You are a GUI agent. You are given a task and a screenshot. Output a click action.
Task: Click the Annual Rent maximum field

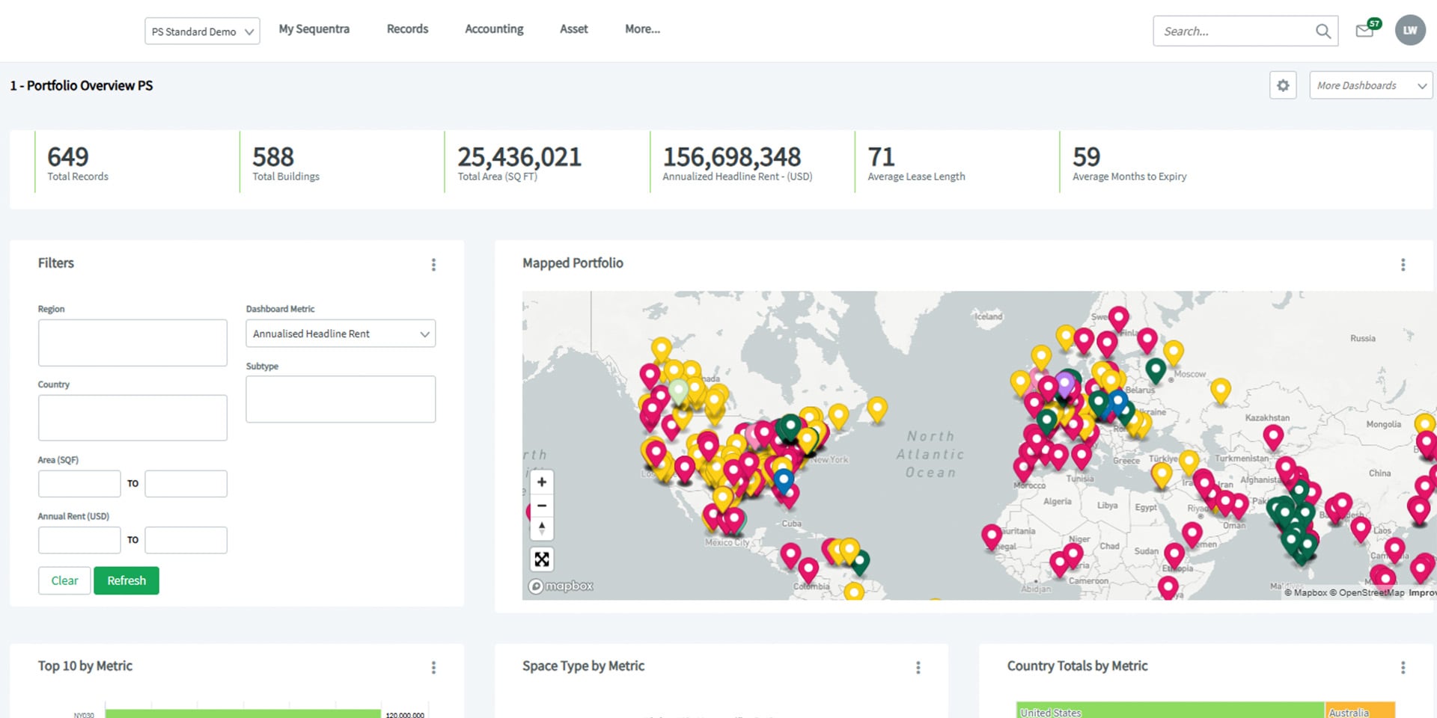[186, 540]
